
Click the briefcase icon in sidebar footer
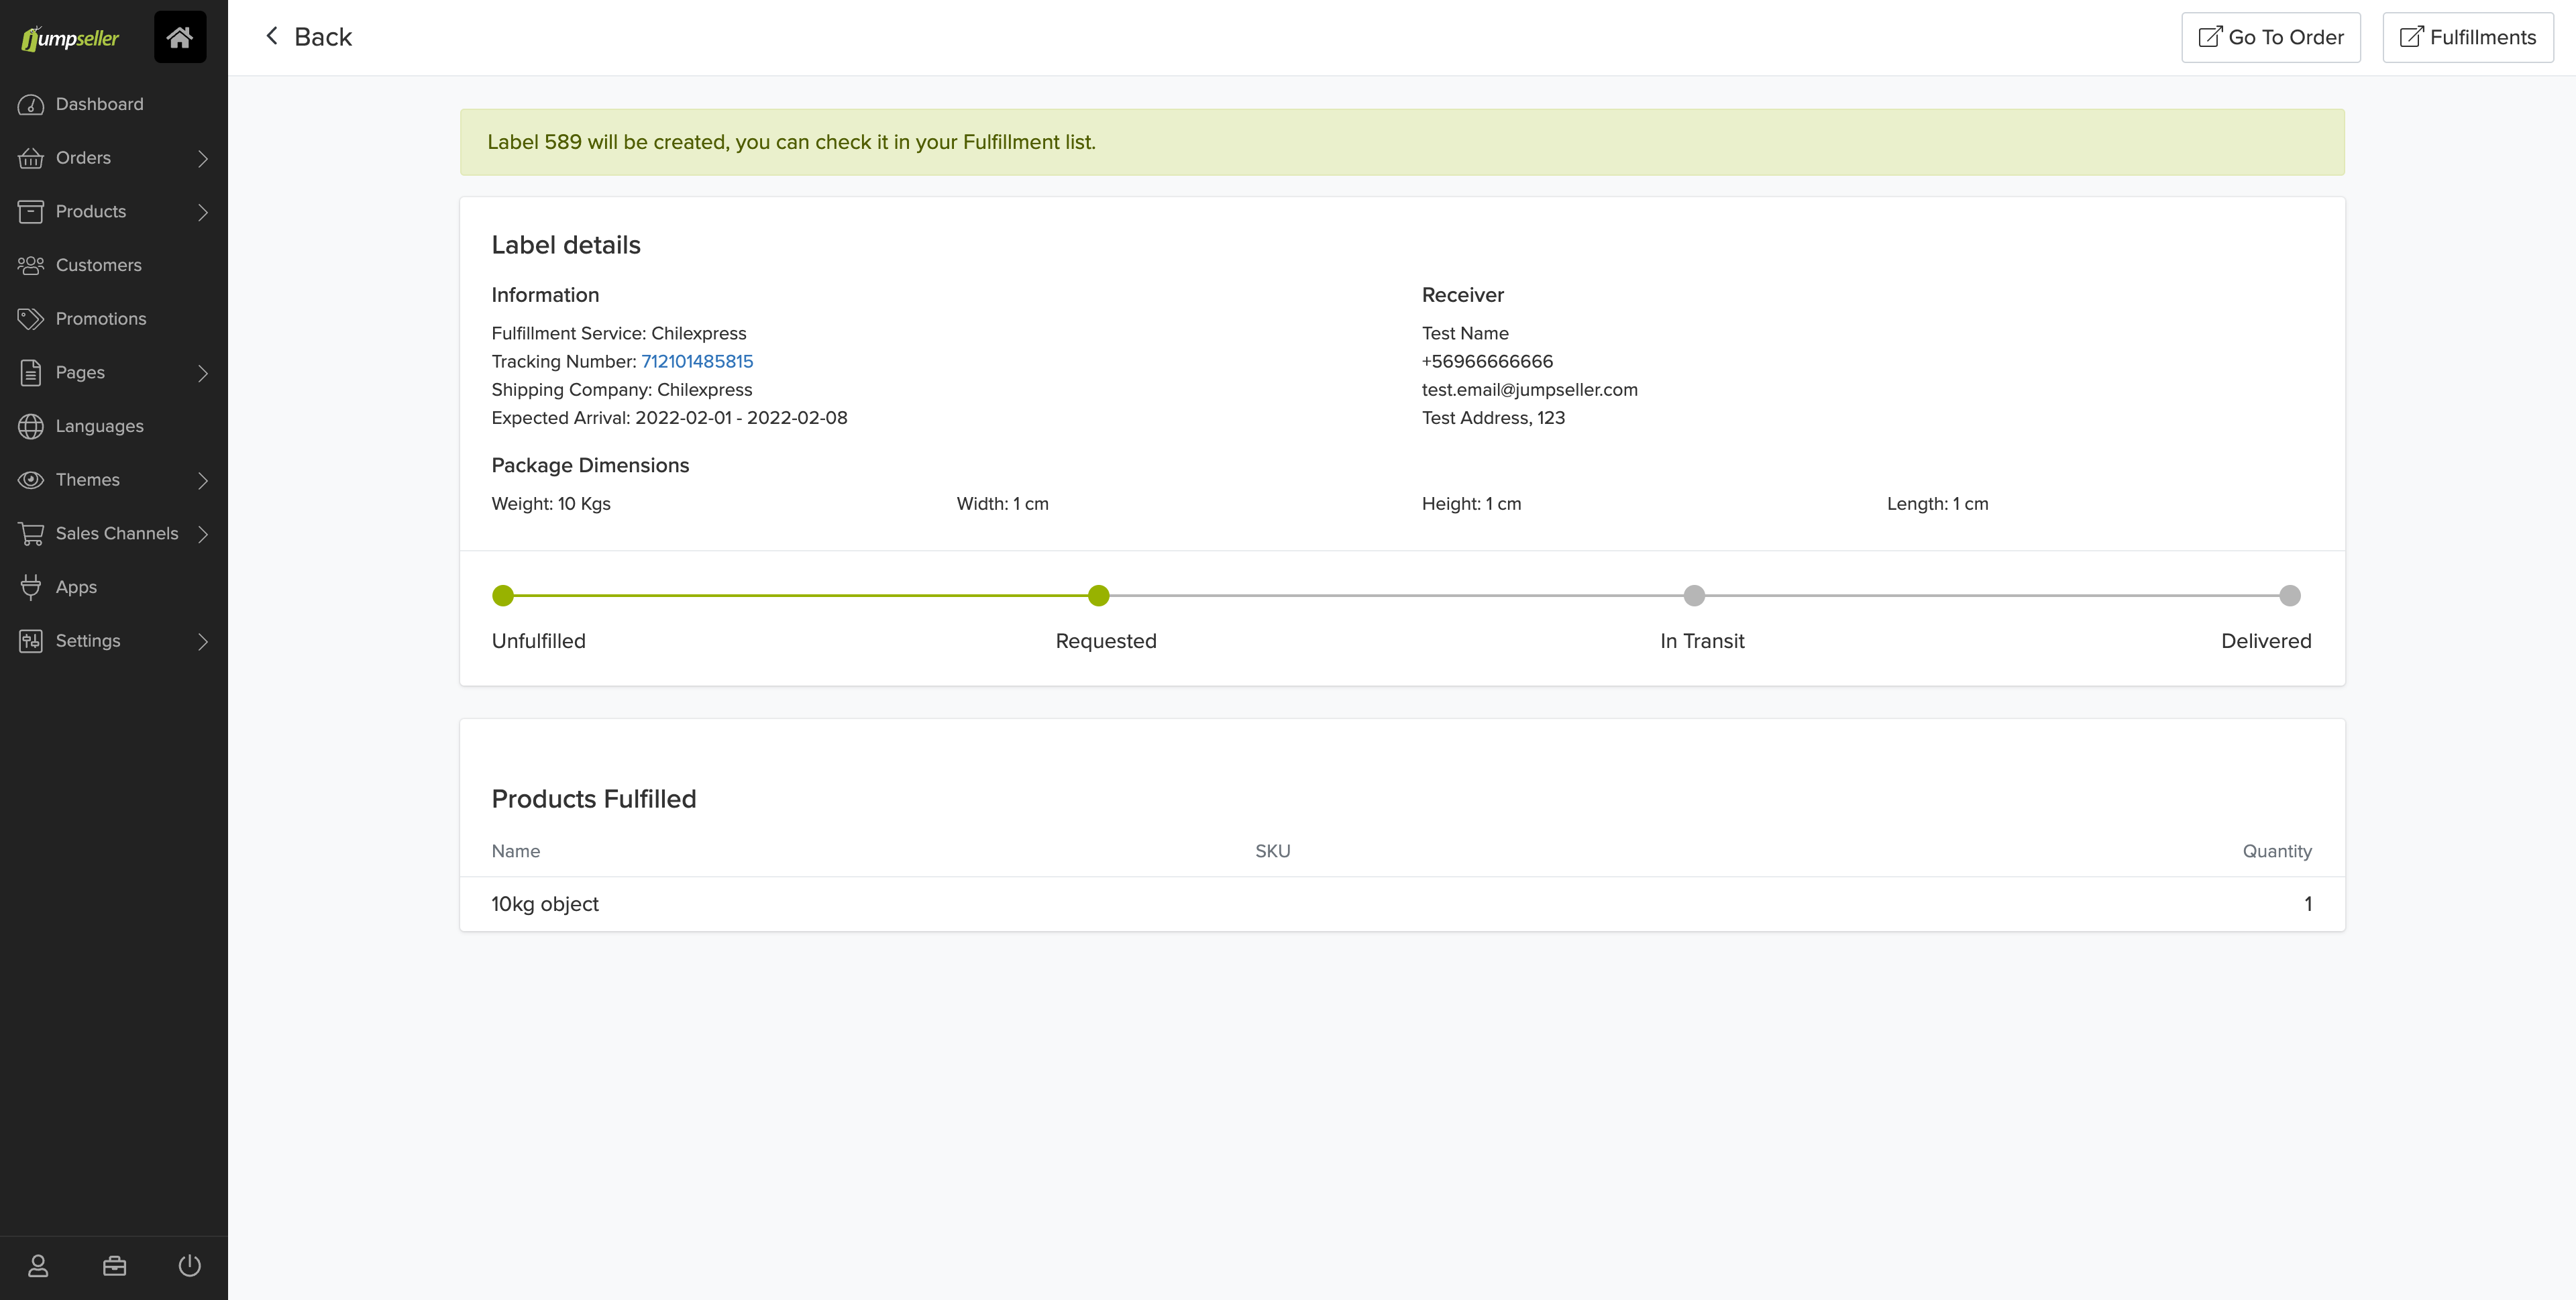(x=115, y=1266)
